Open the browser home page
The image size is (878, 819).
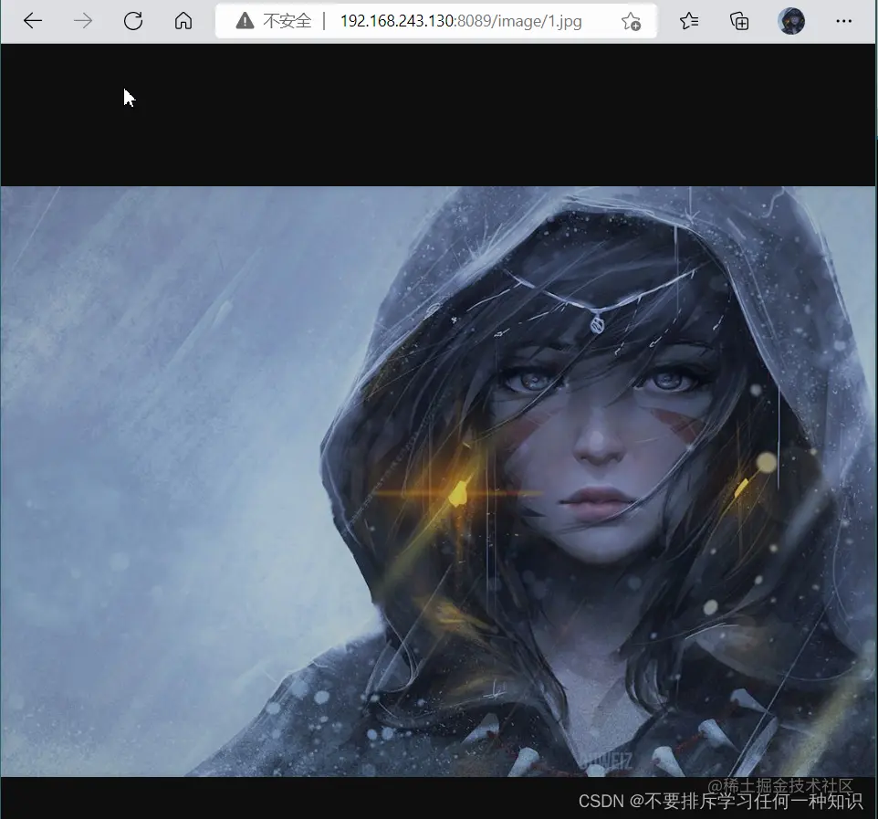183,21
